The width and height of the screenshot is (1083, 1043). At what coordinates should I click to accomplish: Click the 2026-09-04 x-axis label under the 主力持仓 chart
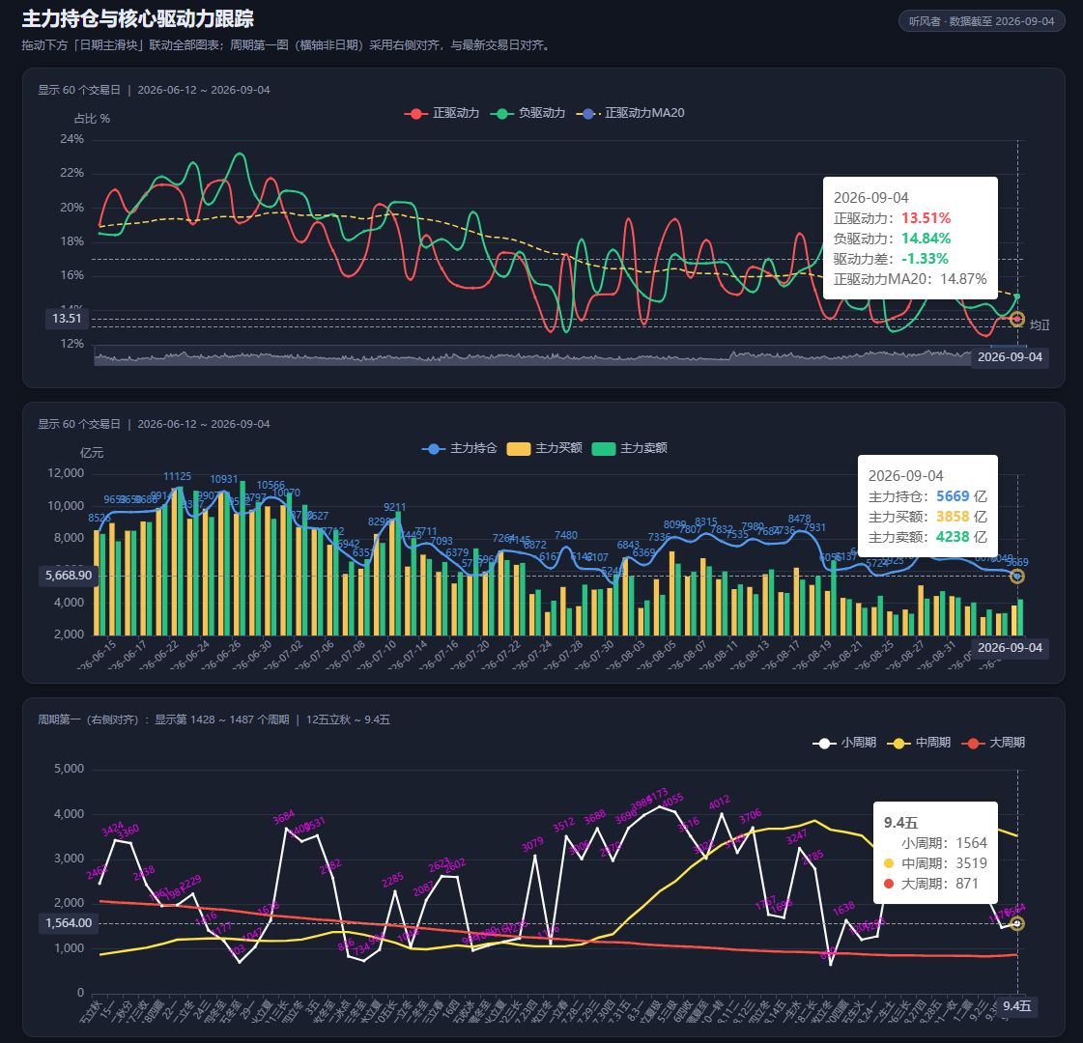pyautogui.click(x=1010, y=648)
